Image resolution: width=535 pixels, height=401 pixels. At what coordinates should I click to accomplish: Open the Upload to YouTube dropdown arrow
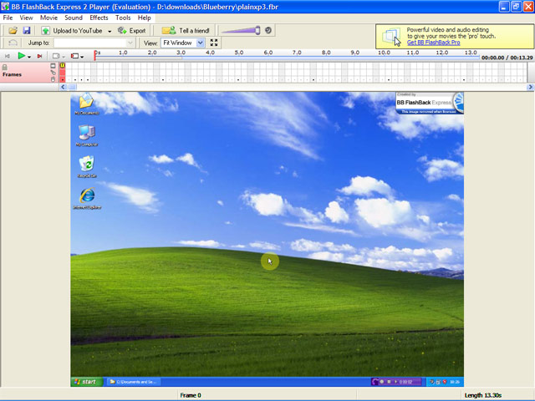110,32
